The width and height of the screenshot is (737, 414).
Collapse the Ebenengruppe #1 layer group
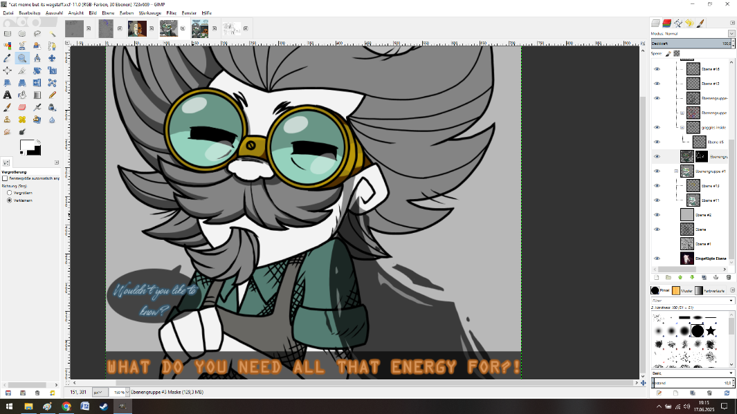click(x=676, y=171)
